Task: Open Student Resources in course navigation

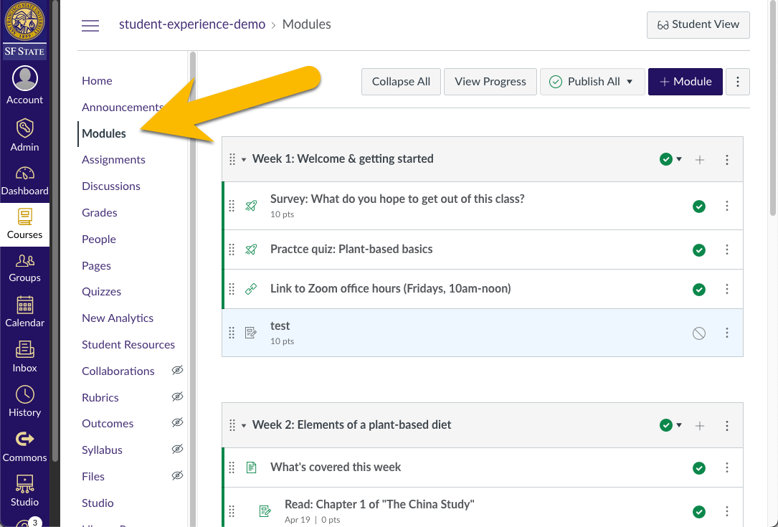Action: tap(128, 344)
